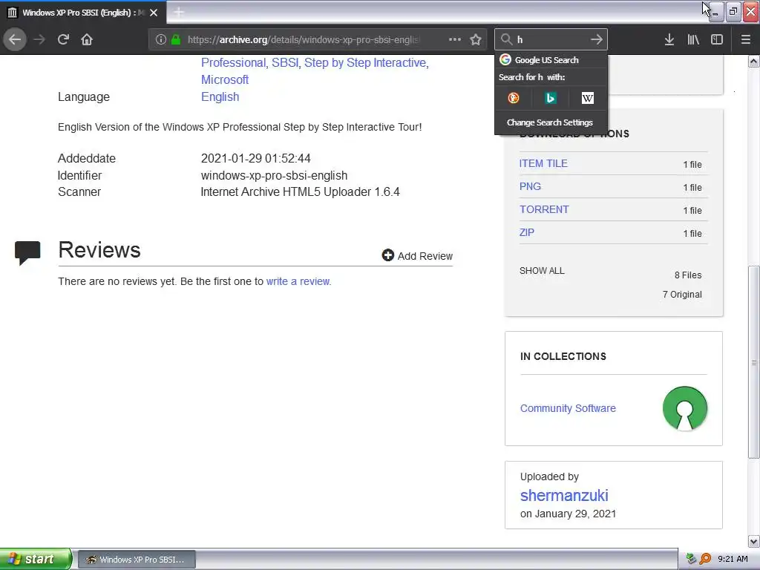Click the identifier value windows-xp-pro-sbsi-english
The height and width of the screenshot is (570, 760).
[274, 175]
